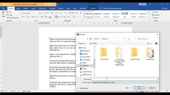Viewport: 170px width, 95px height.
Task: Apply red font color
Action: coord(50,17)
